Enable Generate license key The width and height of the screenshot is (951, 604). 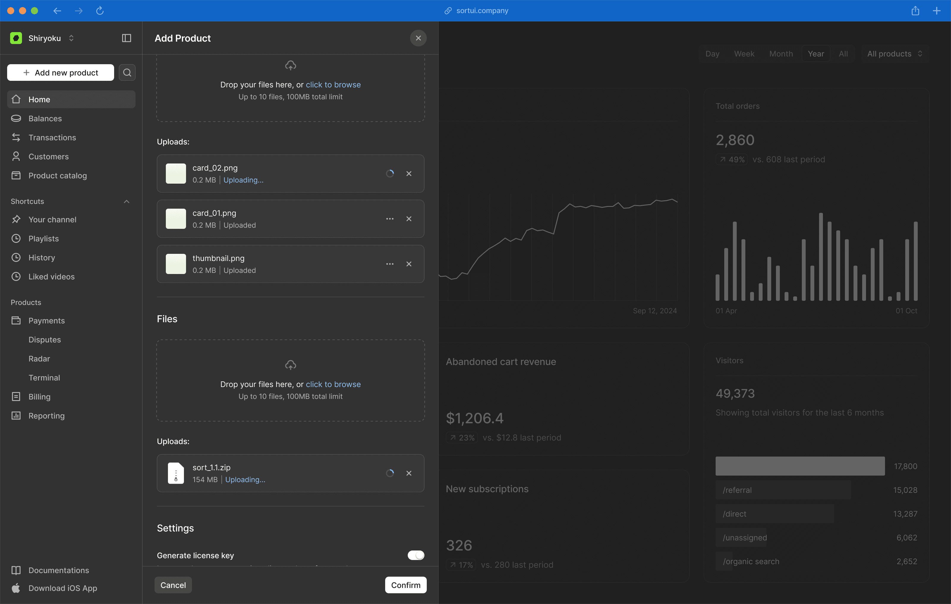[x=415, y=555]
